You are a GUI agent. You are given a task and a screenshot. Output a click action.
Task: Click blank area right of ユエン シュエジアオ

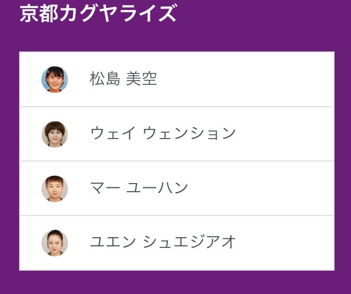287,243
